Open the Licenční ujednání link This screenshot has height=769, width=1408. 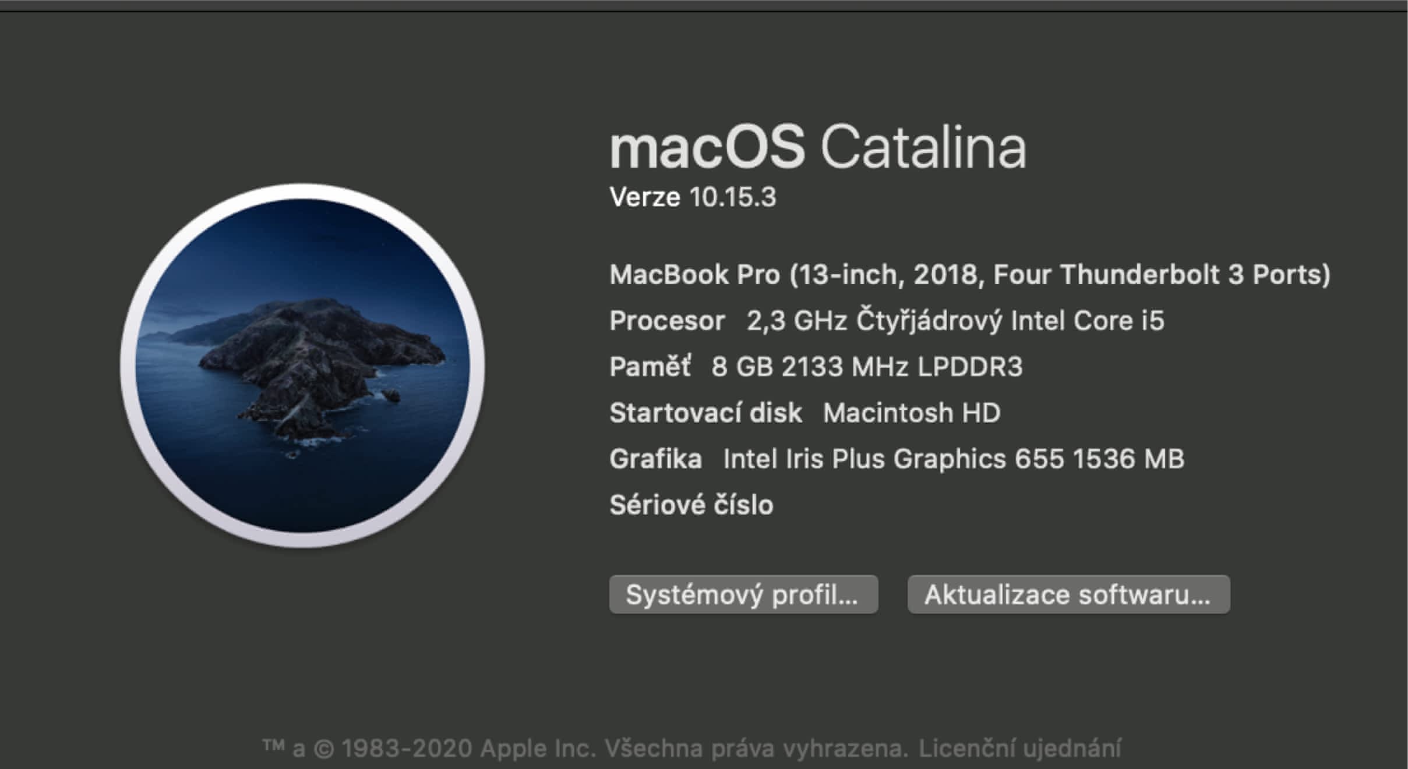1019,748
